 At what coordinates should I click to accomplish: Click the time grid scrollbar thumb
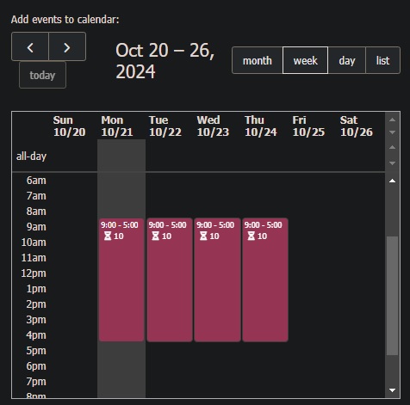[392, 296]
